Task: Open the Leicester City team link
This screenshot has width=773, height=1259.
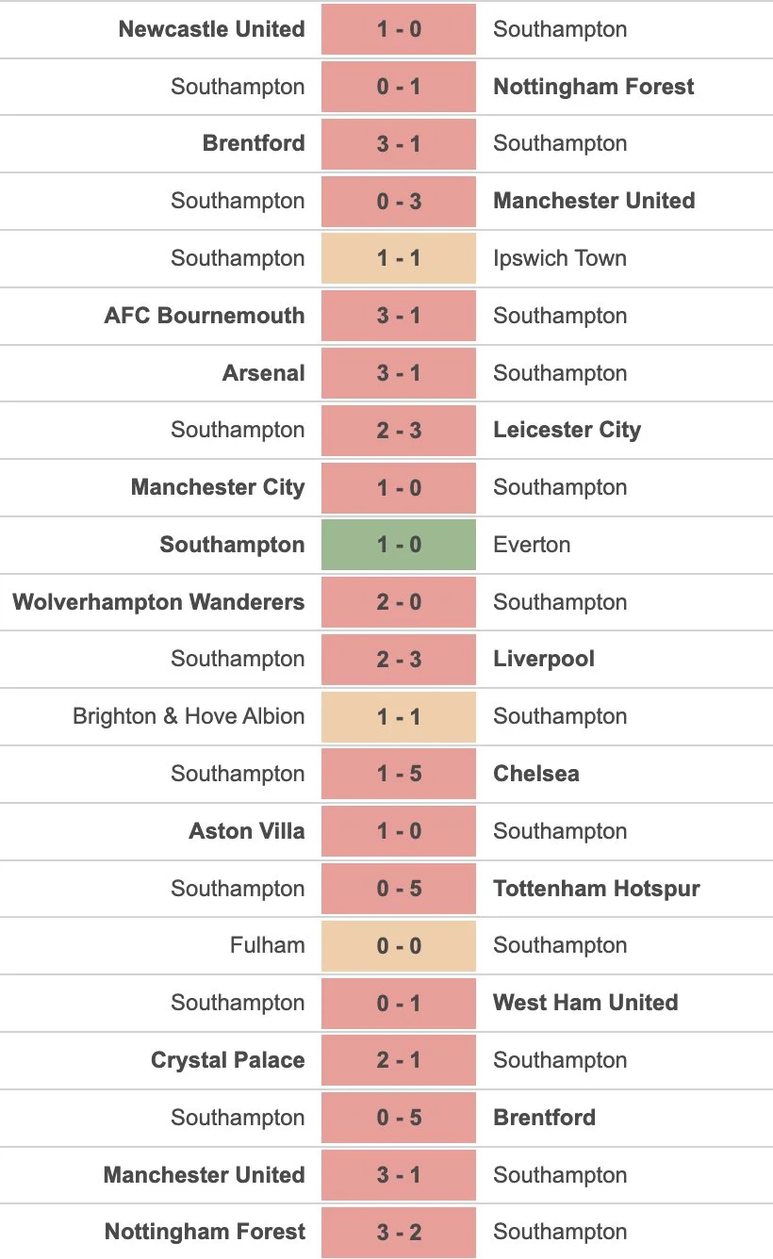Action: (567, 431)
